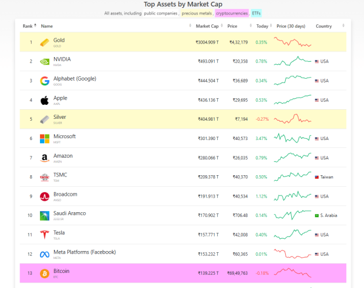Sort table by Today column arrow
This screenshot has width=364, height=288.
[271, 25]
